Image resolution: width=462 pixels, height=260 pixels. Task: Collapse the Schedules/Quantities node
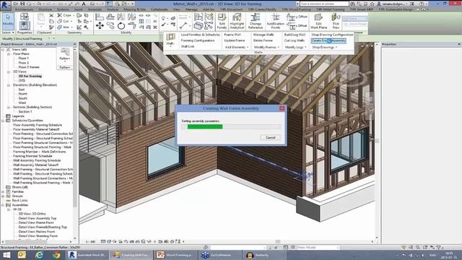click(x=3, y=121)
